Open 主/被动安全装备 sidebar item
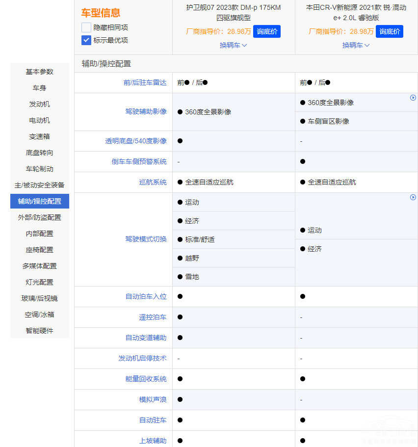The height and width of the screenshot is (447, 418). [40, 185]
